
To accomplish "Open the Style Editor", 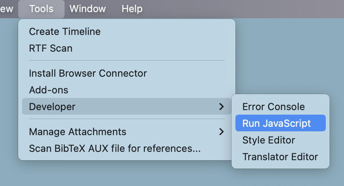I will [x=268, y=140].
